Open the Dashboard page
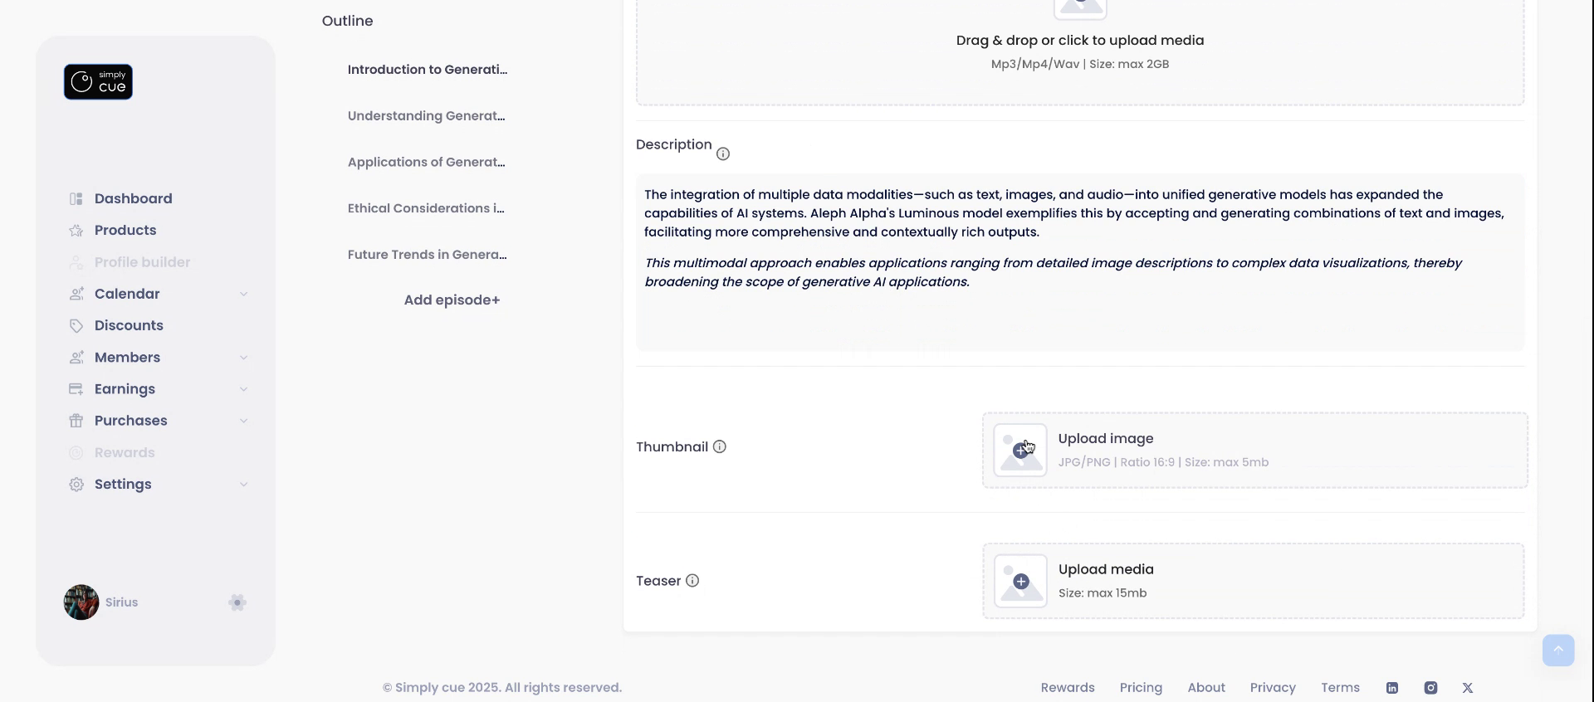 [x=133, y=198]
